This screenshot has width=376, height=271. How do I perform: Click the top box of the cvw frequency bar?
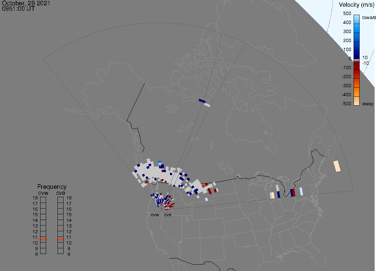(43, 200)
